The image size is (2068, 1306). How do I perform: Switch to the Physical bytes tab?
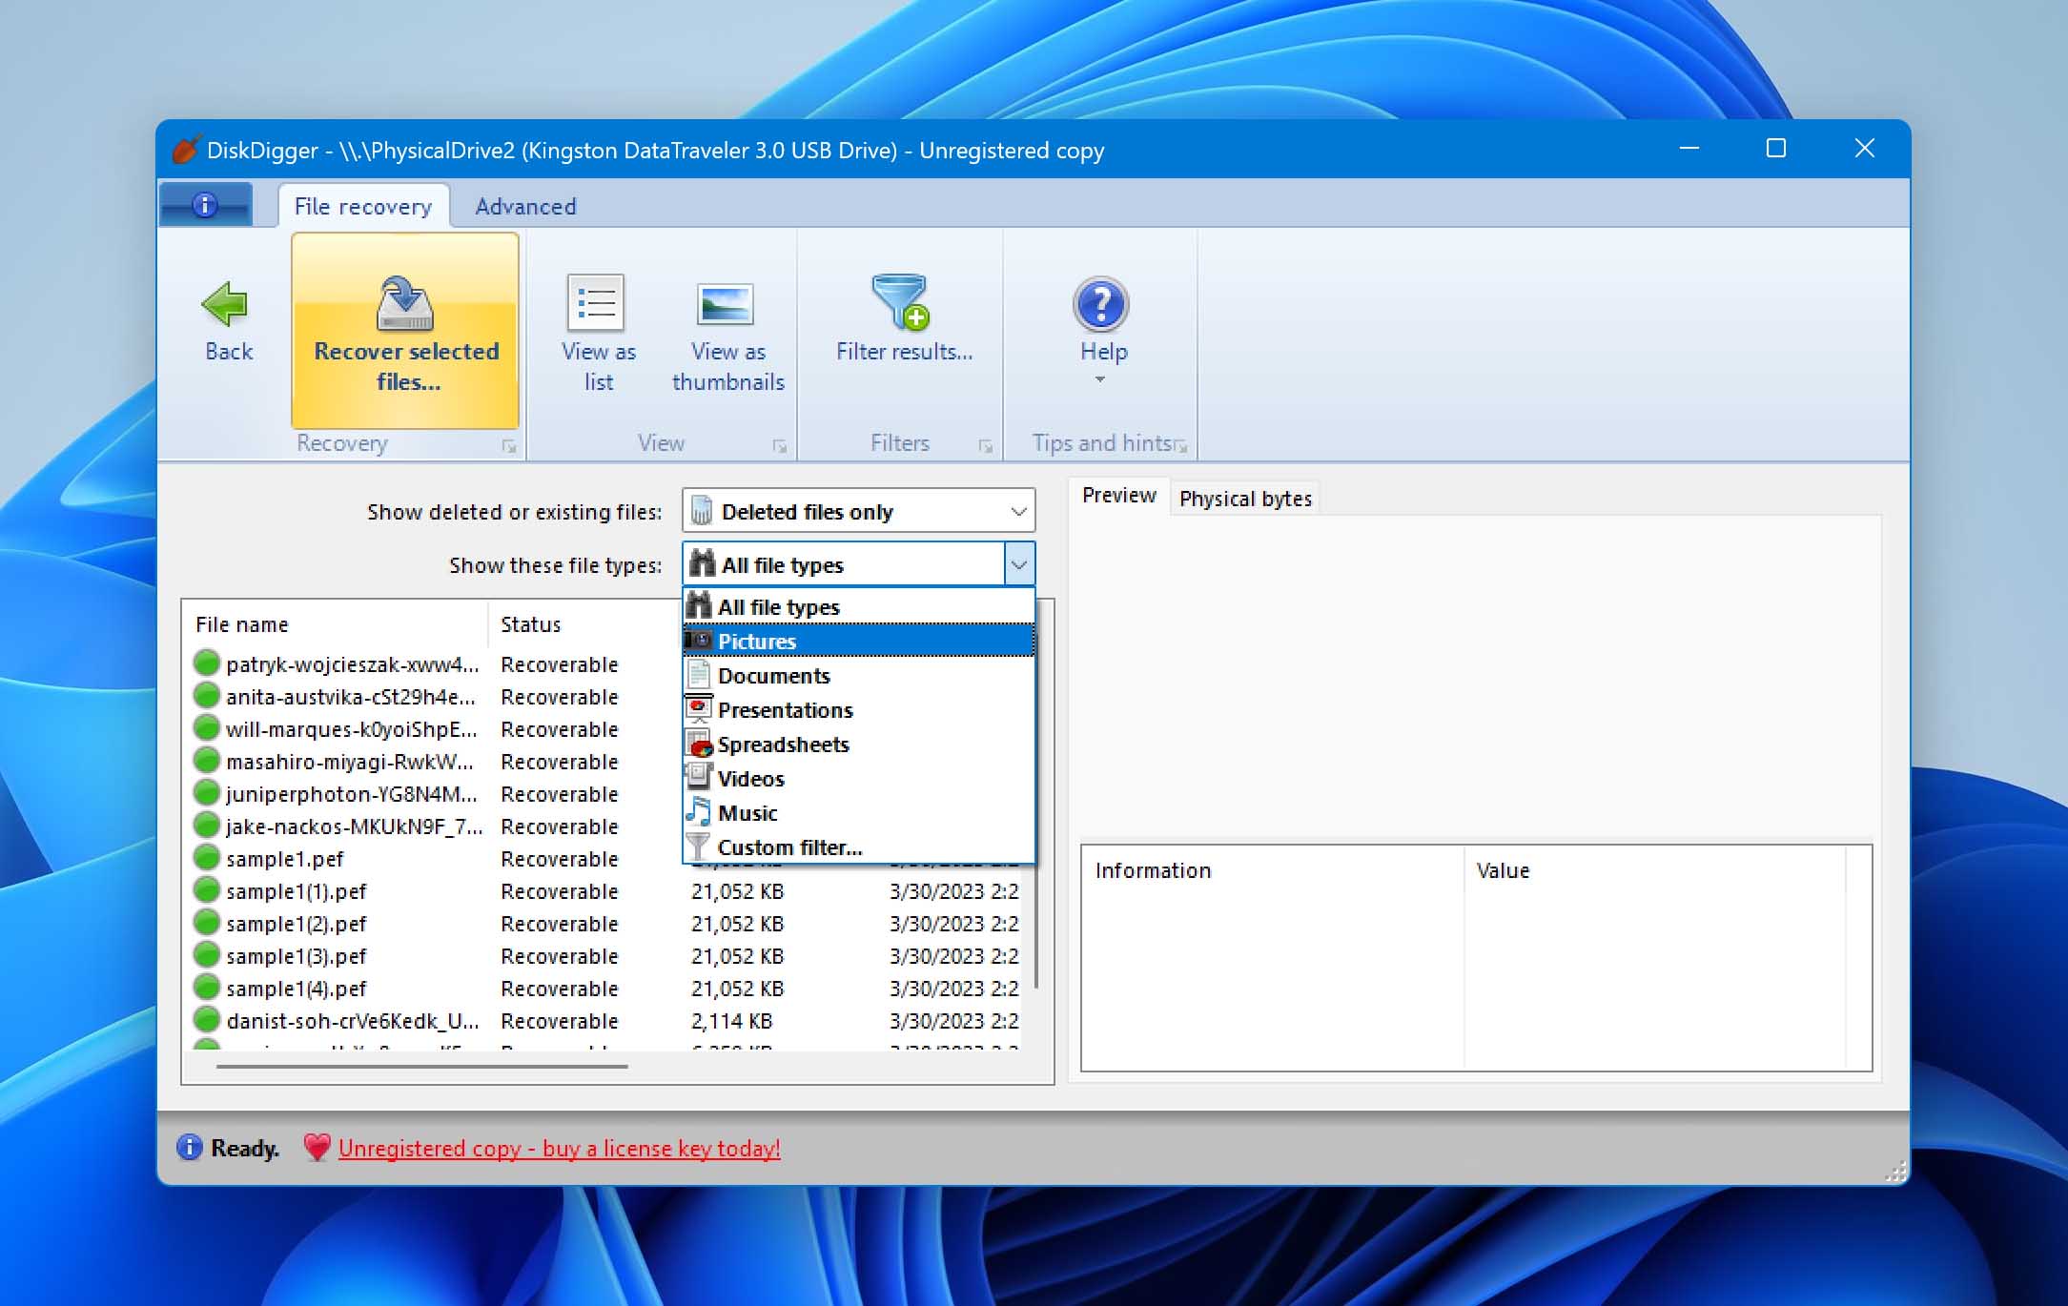[1245, 499]
